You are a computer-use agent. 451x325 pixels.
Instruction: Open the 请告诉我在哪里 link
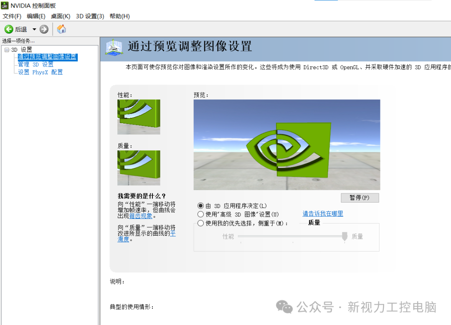pos(323,214)
